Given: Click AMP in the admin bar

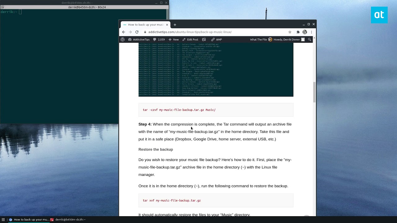Looking at the screenshot, I should click(x=216, y=39).
